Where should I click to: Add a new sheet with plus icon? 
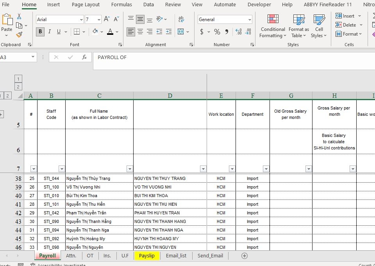245,256
